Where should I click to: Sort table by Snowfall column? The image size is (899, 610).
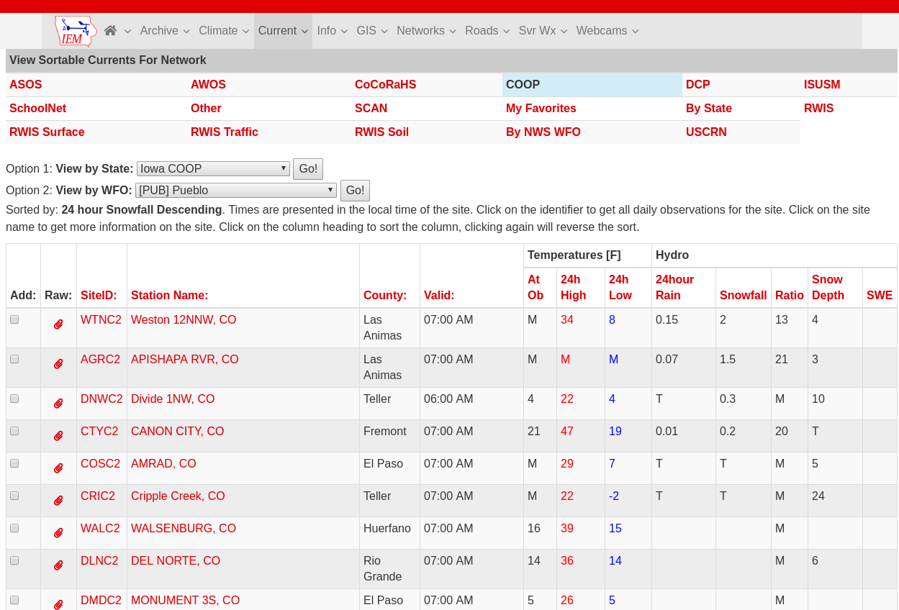pyautogui.click(x=744, y=295)
